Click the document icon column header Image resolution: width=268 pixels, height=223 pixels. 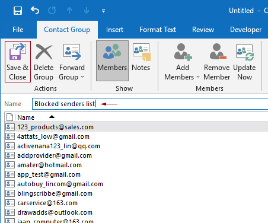[9, 117]
